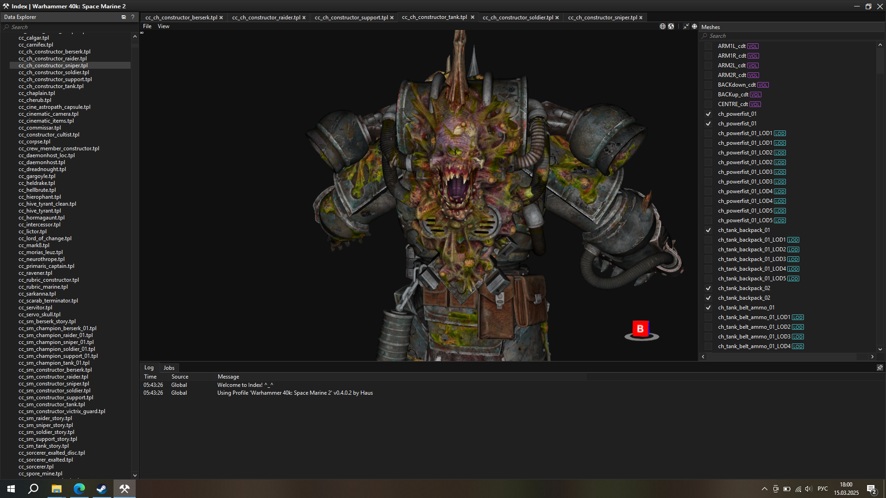Check the BACKdown_cdt mesh checkbox
Screen dimensions: 886x498
tap(708, 85)
